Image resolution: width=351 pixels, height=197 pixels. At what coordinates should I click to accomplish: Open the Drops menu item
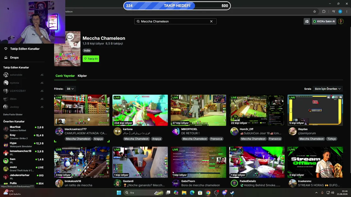14,57
